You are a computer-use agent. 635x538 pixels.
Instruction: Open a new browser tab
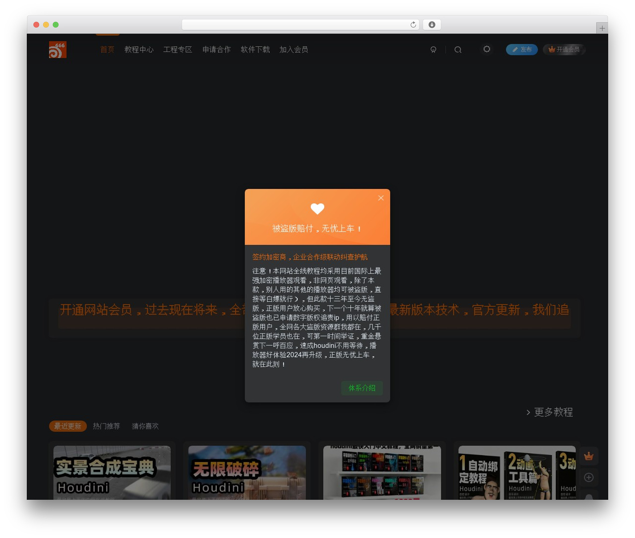click(602, 28)
